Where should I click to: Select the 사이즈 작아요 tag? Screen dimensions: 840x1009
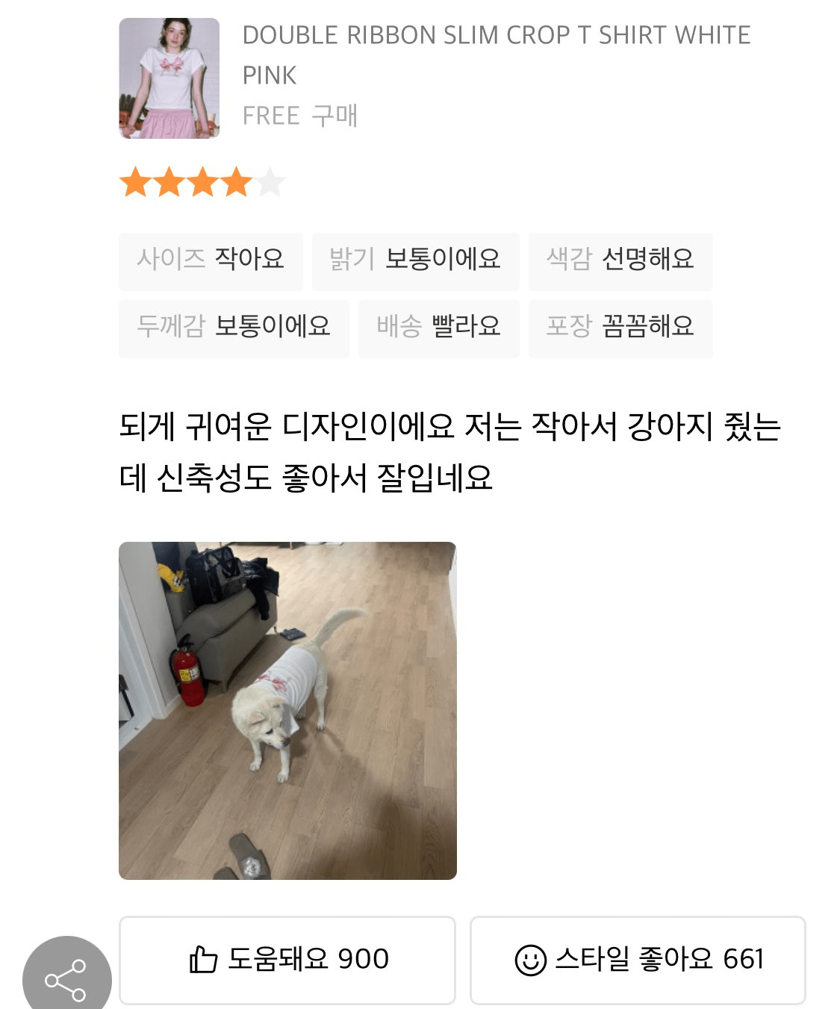211,260
